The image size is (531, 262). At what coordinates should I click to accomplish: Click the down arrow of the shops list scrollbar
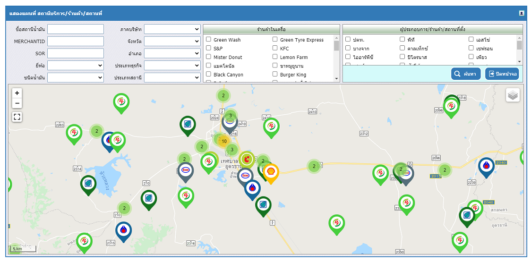(x=336, y=78)
